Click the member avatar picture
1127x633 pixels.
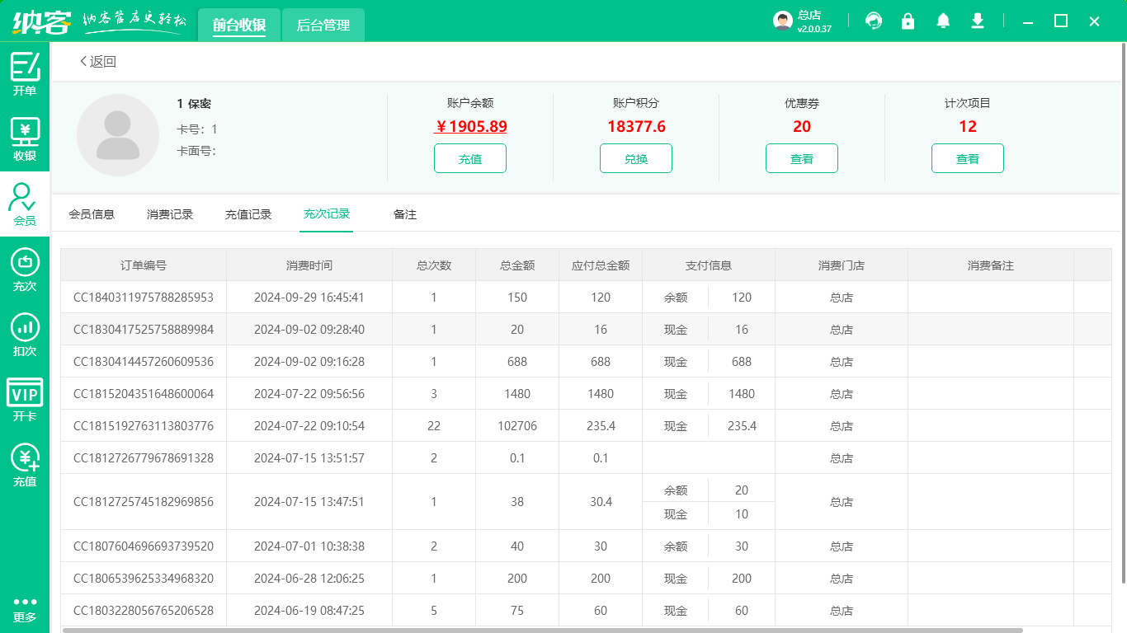pyautogui.click(x=118, y=135)
